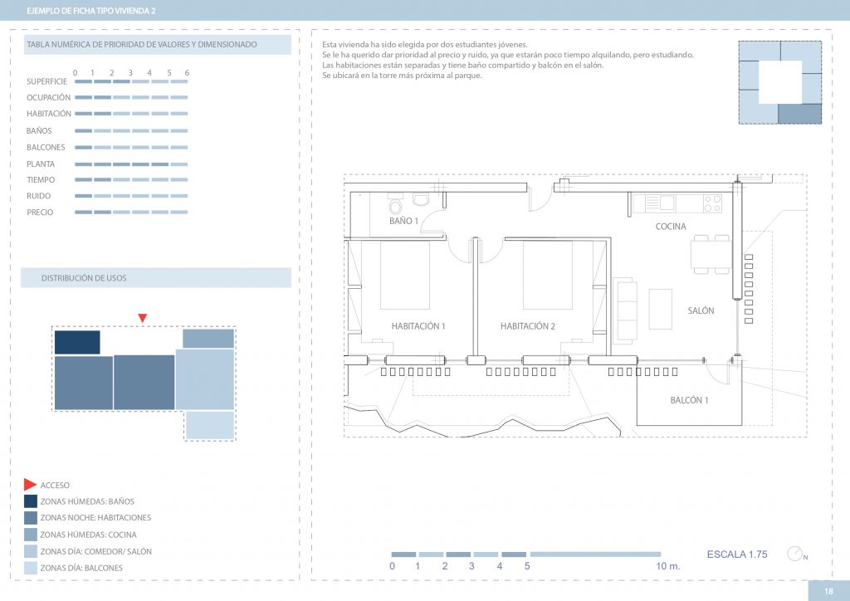Click the red access triangle above the zoning diagram
The image size is (850, 601).
(x=143, y=318)
